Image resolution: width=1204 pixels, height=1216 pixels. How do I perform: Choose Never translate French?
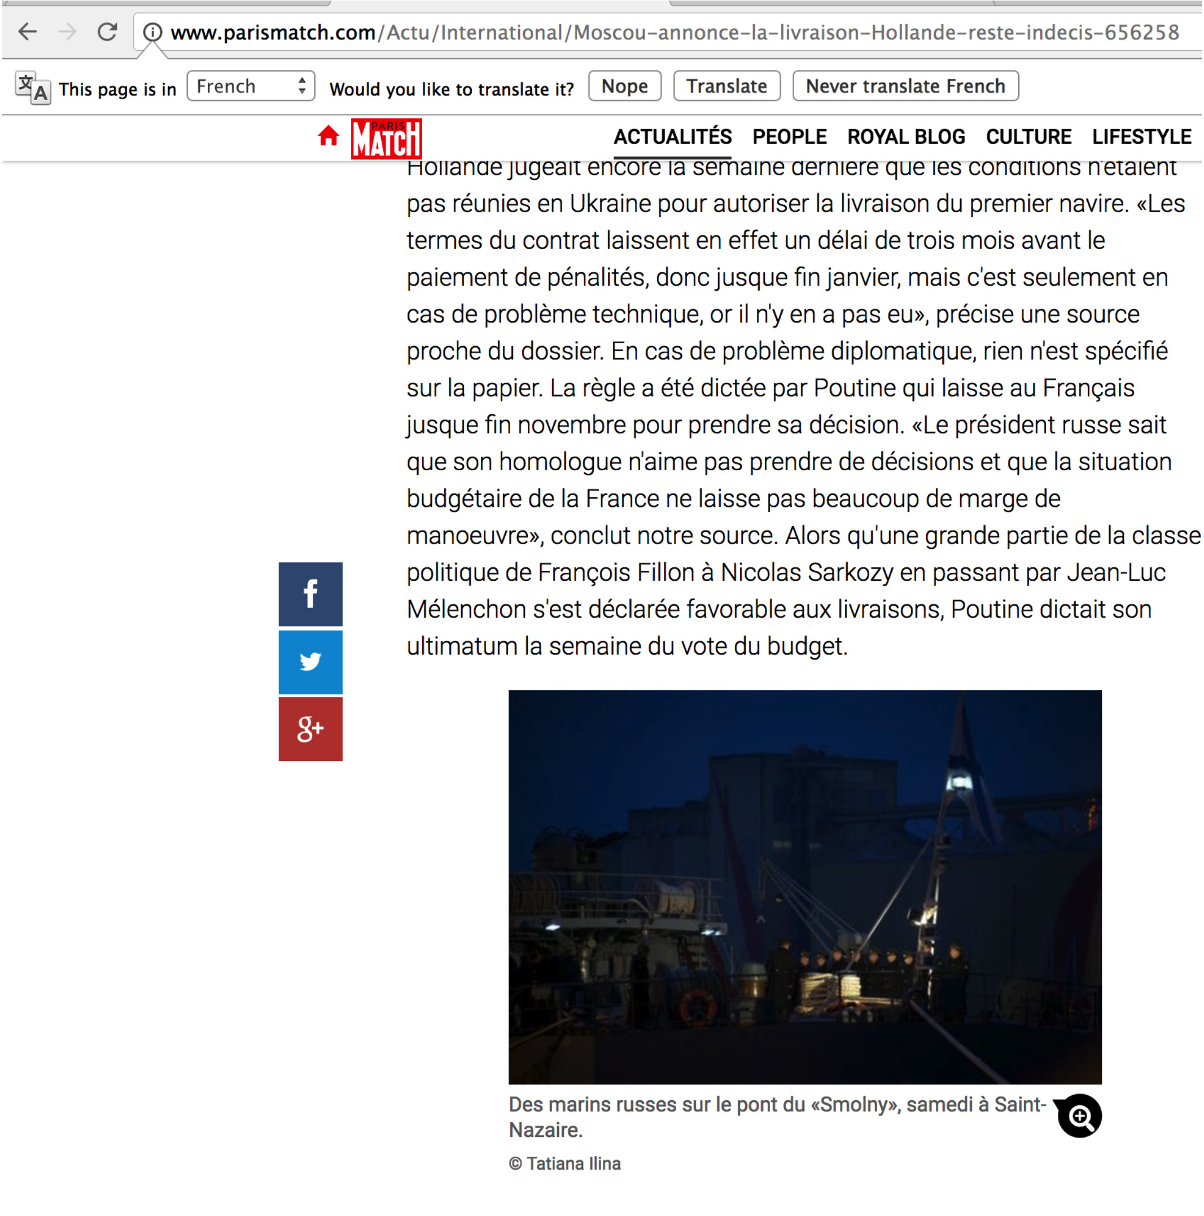pyautogui.click(x=905, y=86)
